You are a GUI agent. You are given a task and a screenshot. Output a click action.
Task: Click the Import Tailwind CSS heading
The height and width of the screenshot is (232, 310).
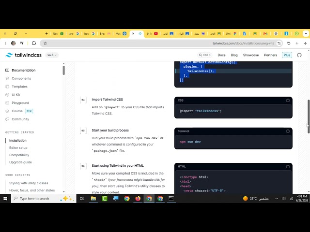tap(107, 100)
